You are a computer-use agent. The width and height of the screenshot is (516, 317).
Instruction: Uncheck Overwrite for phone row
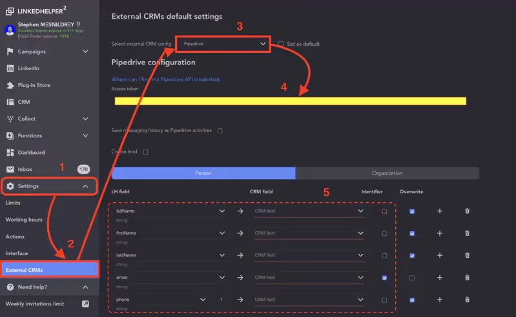click(x=412, y=300)
